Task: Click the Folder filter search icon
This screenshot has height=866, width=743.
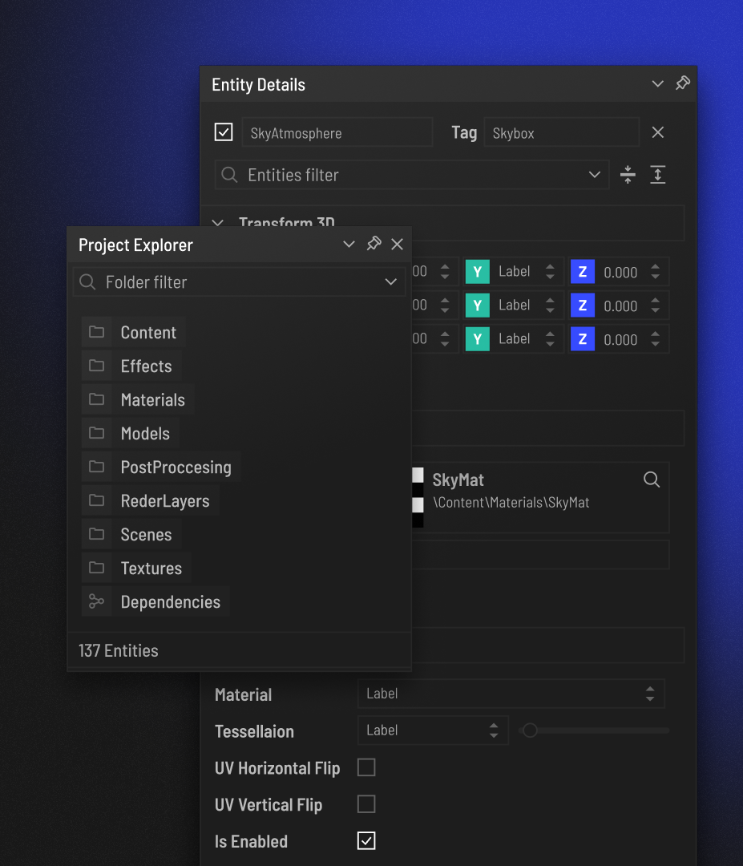Action: [x=87, y=282]
